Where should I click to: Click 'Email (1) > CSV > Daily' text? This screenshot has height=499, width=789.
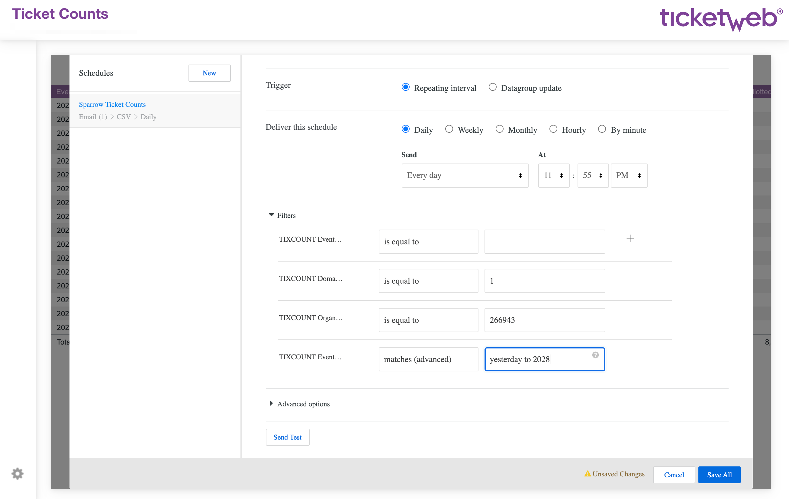point(118,117)
